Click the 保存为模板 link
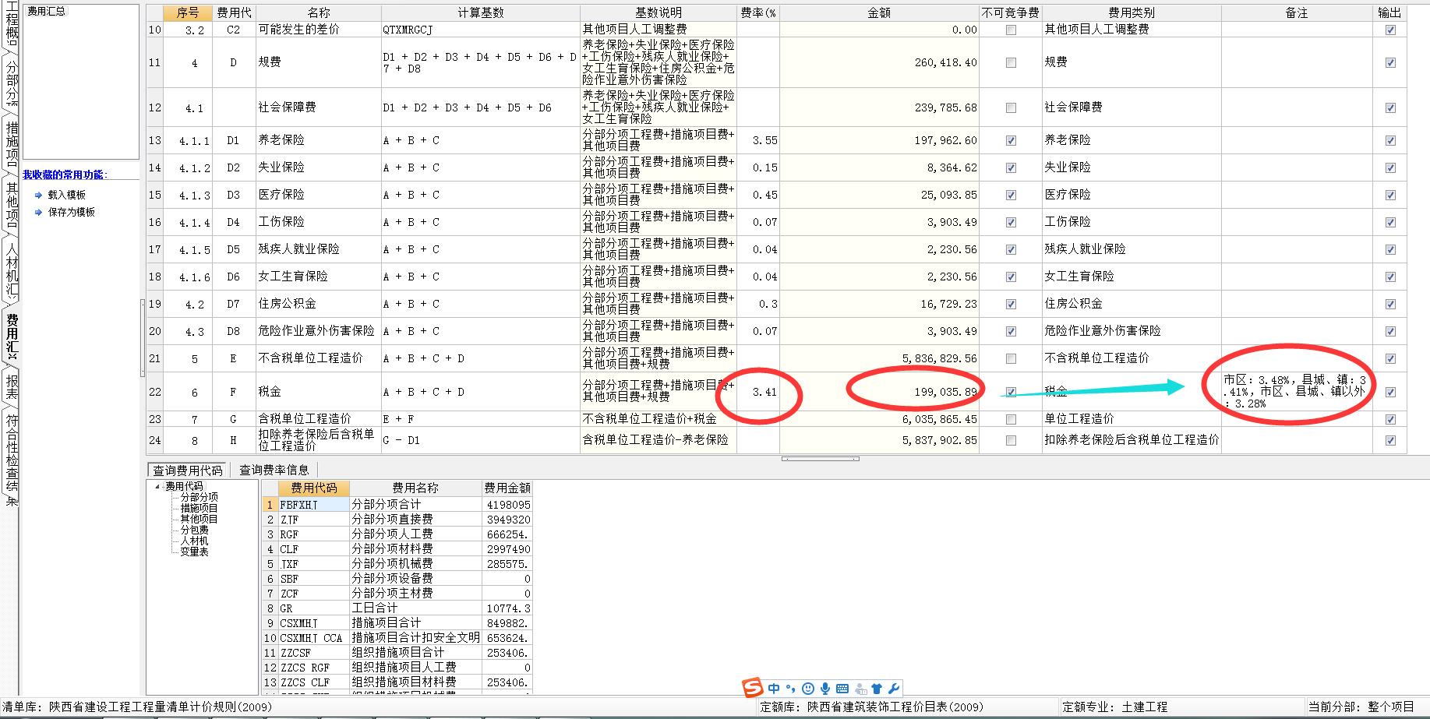Viewport: 1430px width, 719px height. (x=72, y=212)
